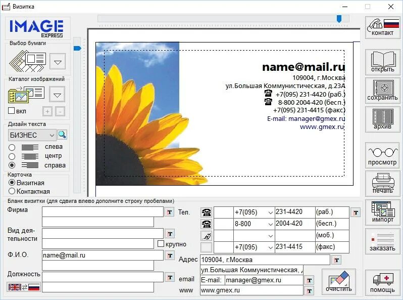Click name@mail.ru heading on card preview
This screenshot has height=300, width=403.
[x=304, y=67]
